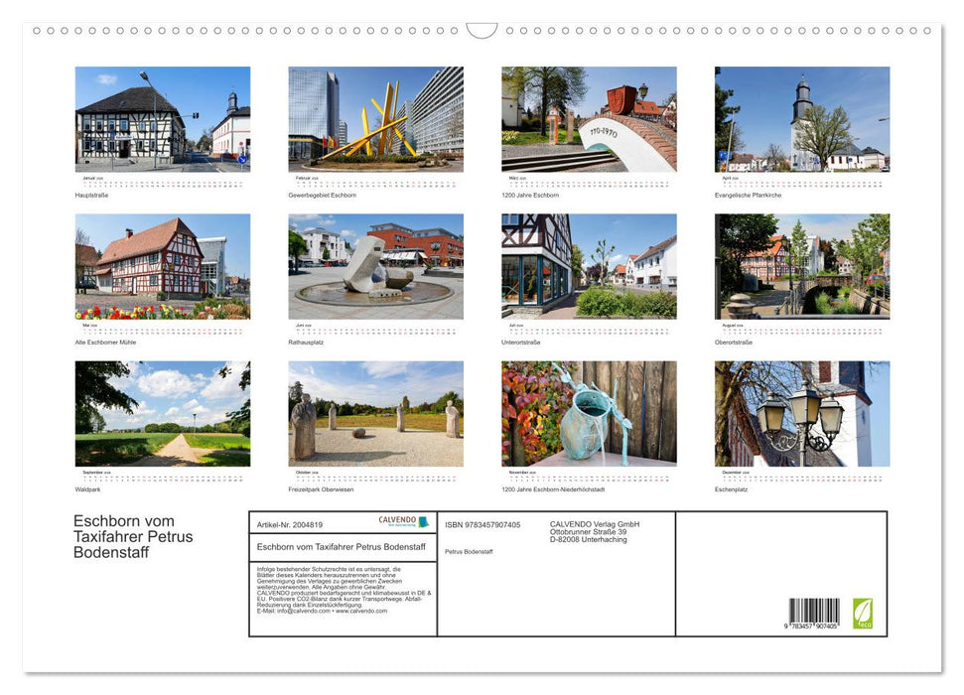This screenshot has width=964, height=695.
Task: Select the Alte Eschborner Mühle thumbnail
Action: click(x=163, y=266)
